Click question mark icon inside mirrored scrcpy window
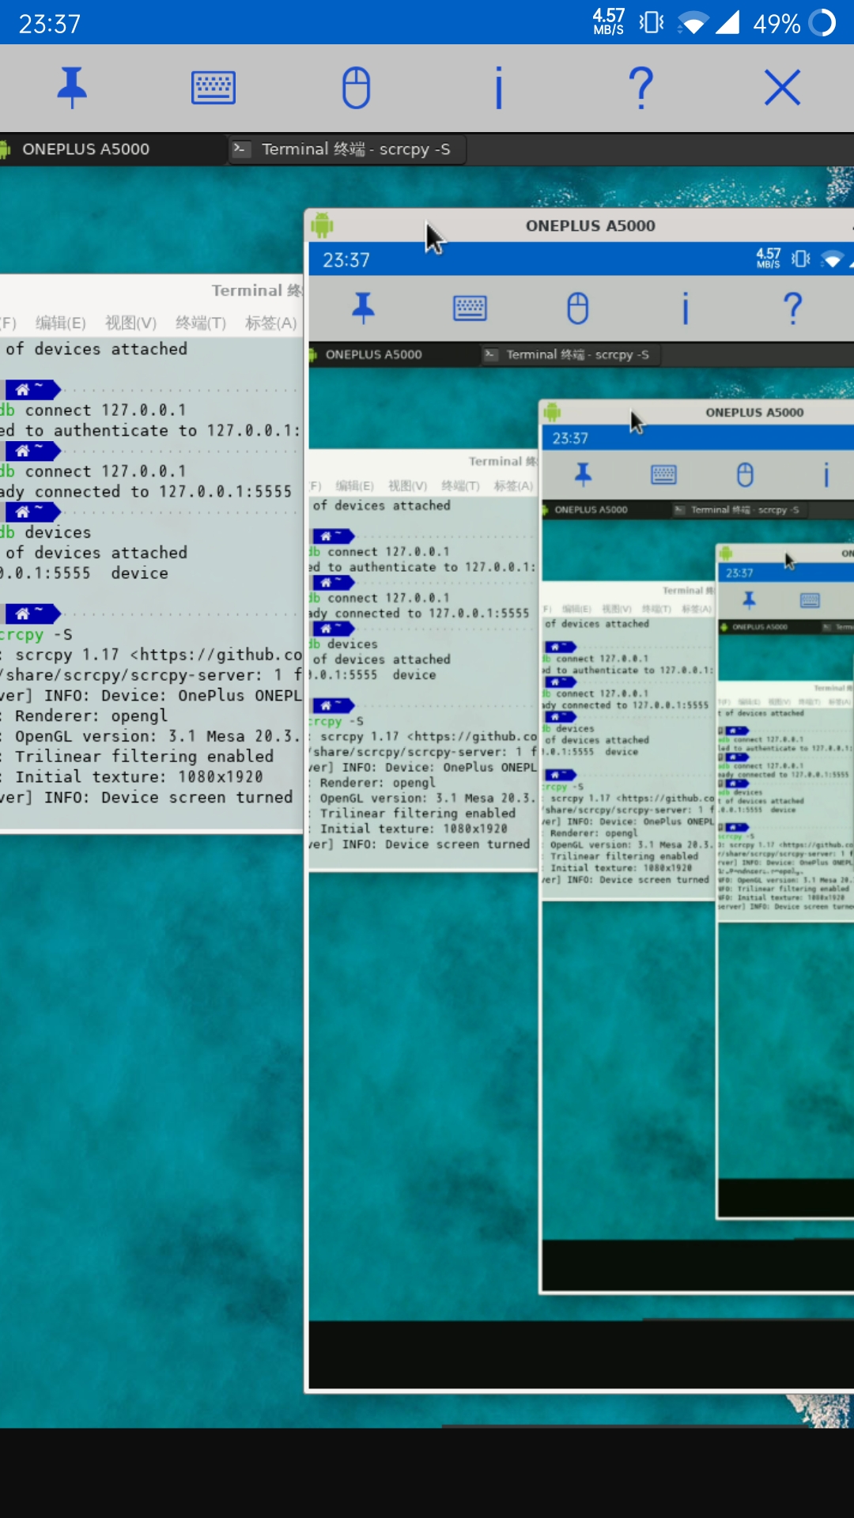854x1518 pixels. 792,308
